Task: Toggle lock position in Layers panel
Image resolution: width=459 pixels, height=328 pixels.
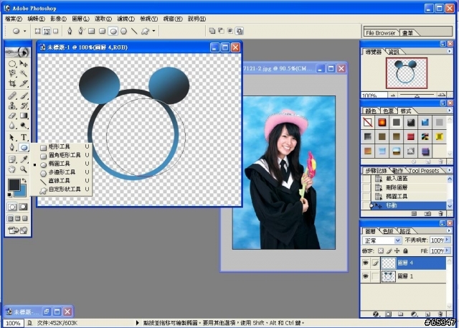Action: pyautogui.click(x=397, y=250)
